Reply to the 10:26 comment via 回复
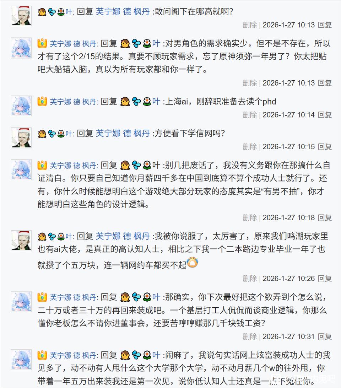This screenshot has height=388, width=341. [x=325, y=279]
